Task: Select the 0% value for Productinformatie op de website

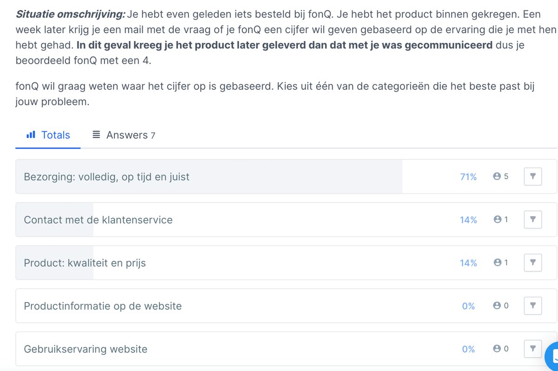Action: [x=468, y=306]
